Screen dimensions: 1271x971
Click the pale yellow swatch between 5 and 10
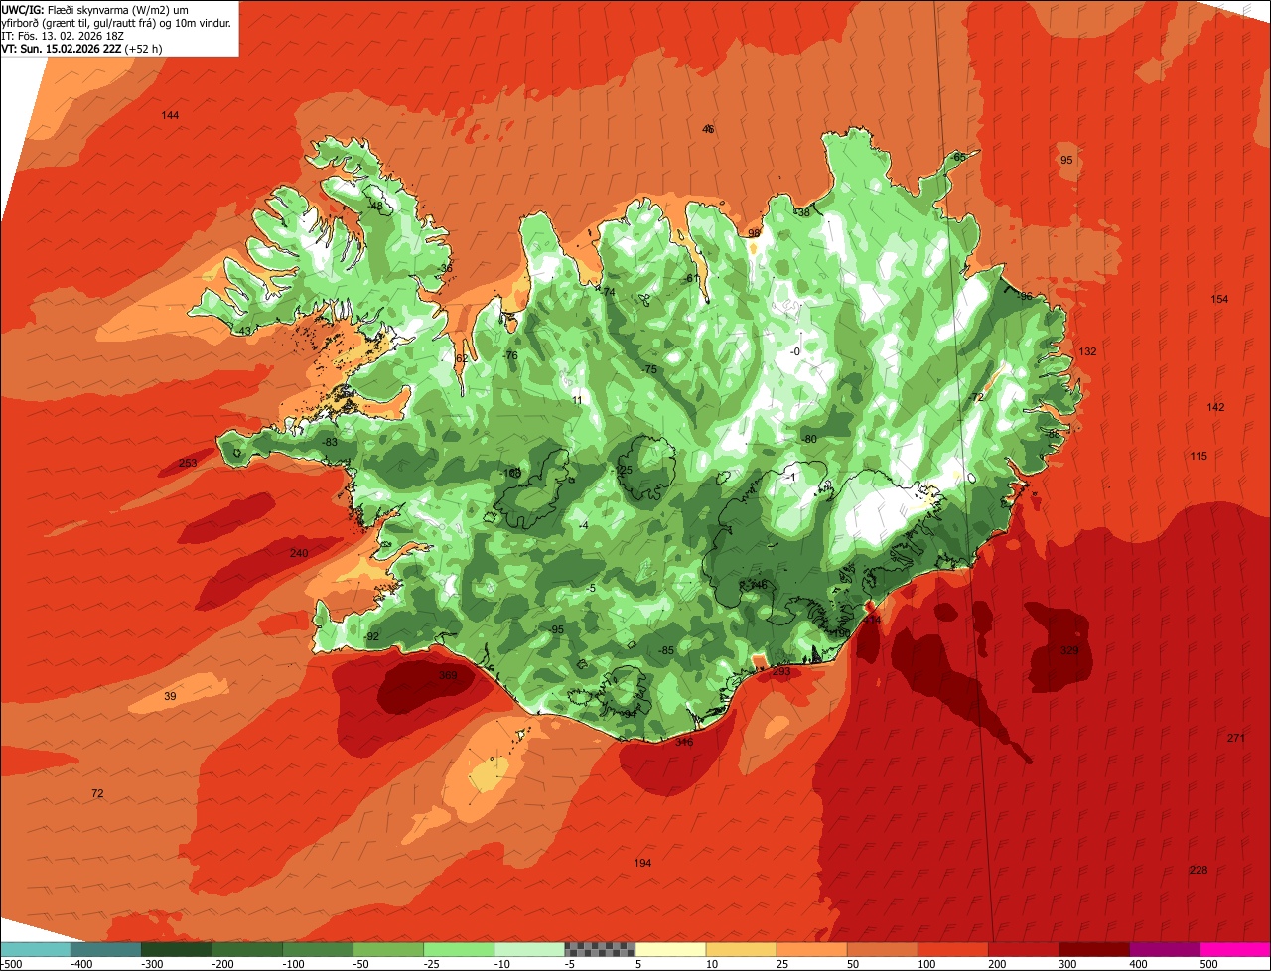click(x=670, y=949)
